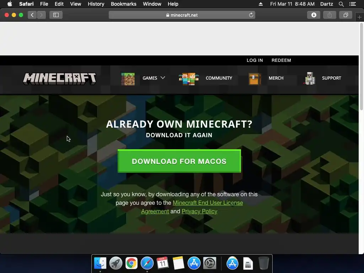
Task: Click the date and time clock
Action: 292,4
